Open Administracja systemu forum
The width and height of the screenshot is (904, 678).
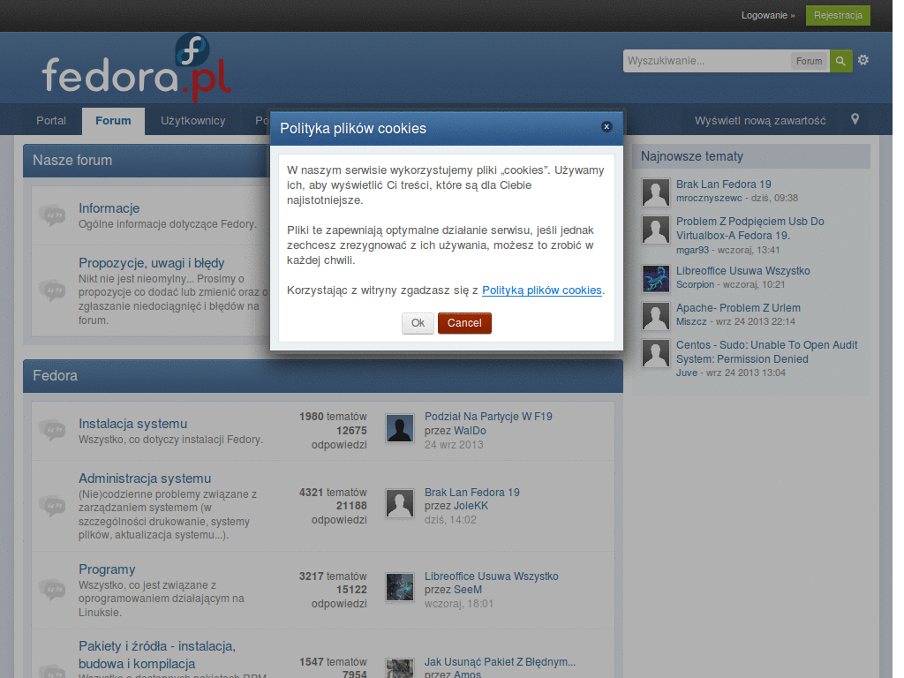145,478
